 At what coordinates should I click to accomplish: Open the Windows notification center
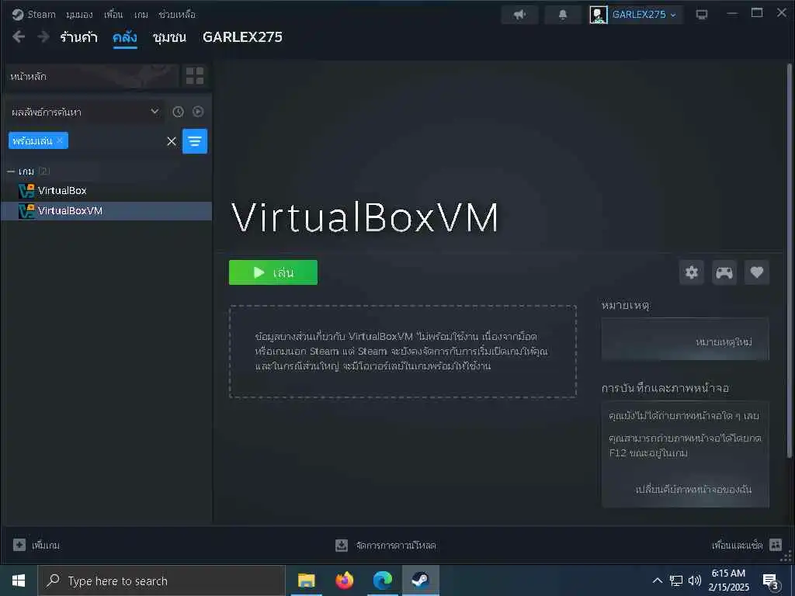pos(771,581)
